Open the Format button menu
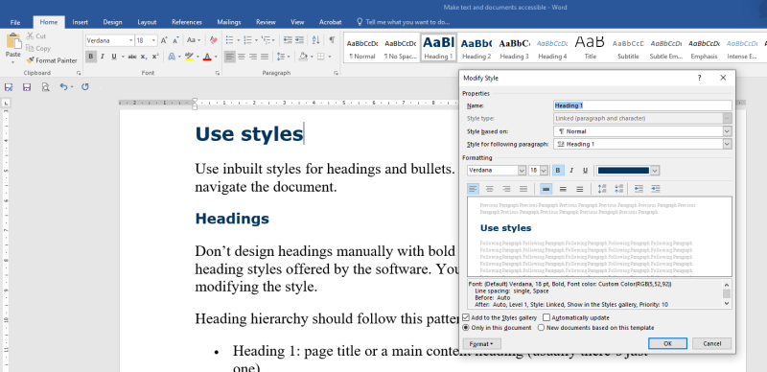767x372 pixels. [x=481, y=344]
